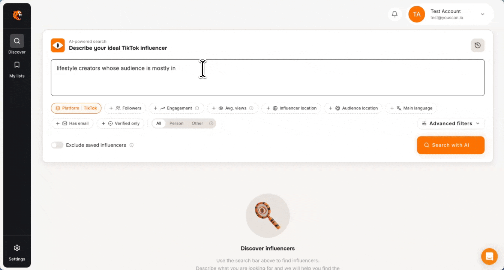Expand the Test Account menu chevron

(x=483, y=14)
